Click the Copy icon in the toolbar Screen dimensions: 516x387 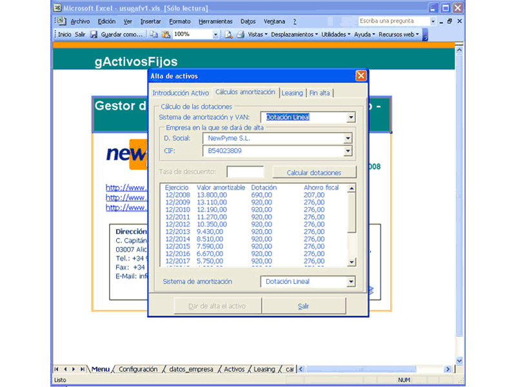point(154,34)
